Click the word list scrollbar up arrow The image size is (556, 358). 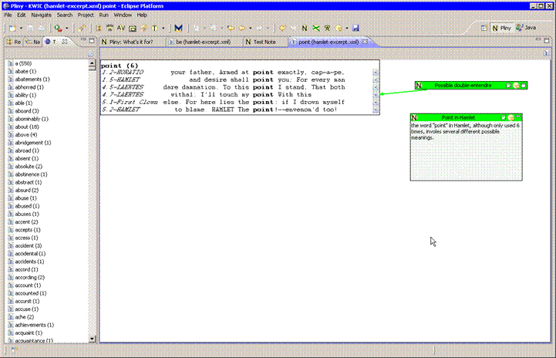(93, 64)
